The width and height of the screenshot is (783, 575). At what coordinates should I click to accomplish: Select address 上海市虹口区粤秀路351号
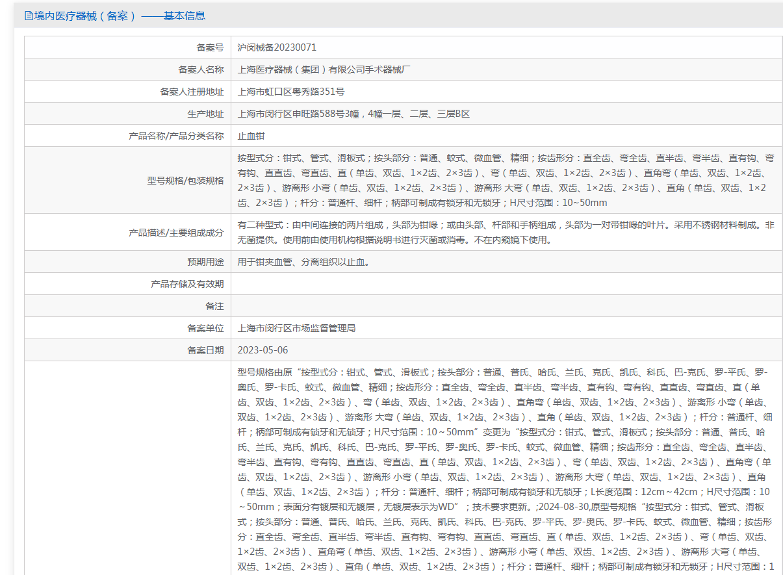(x=291, y=92)
